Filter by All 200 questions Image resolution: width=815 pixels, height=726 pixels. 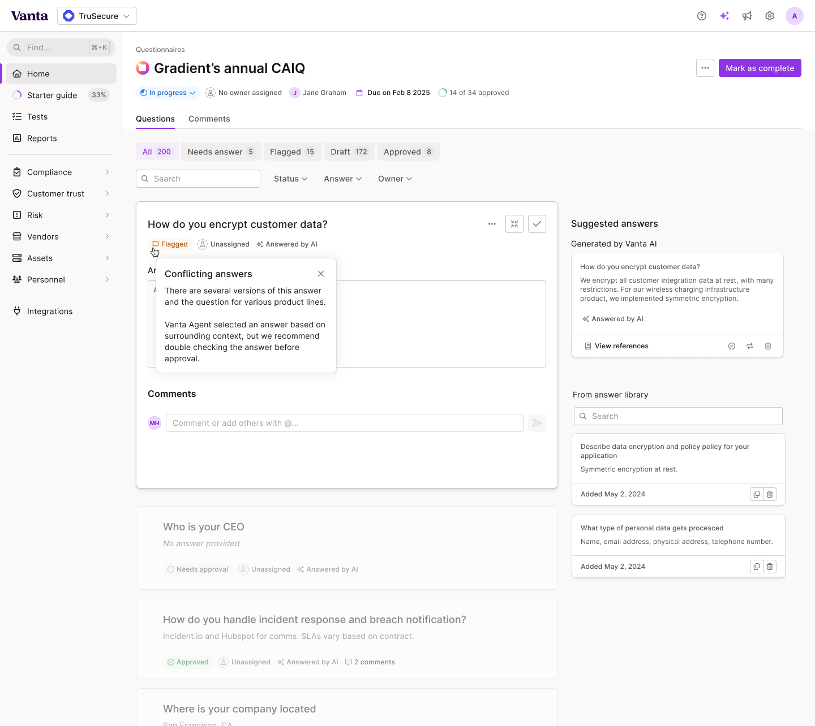coord(157,152)
